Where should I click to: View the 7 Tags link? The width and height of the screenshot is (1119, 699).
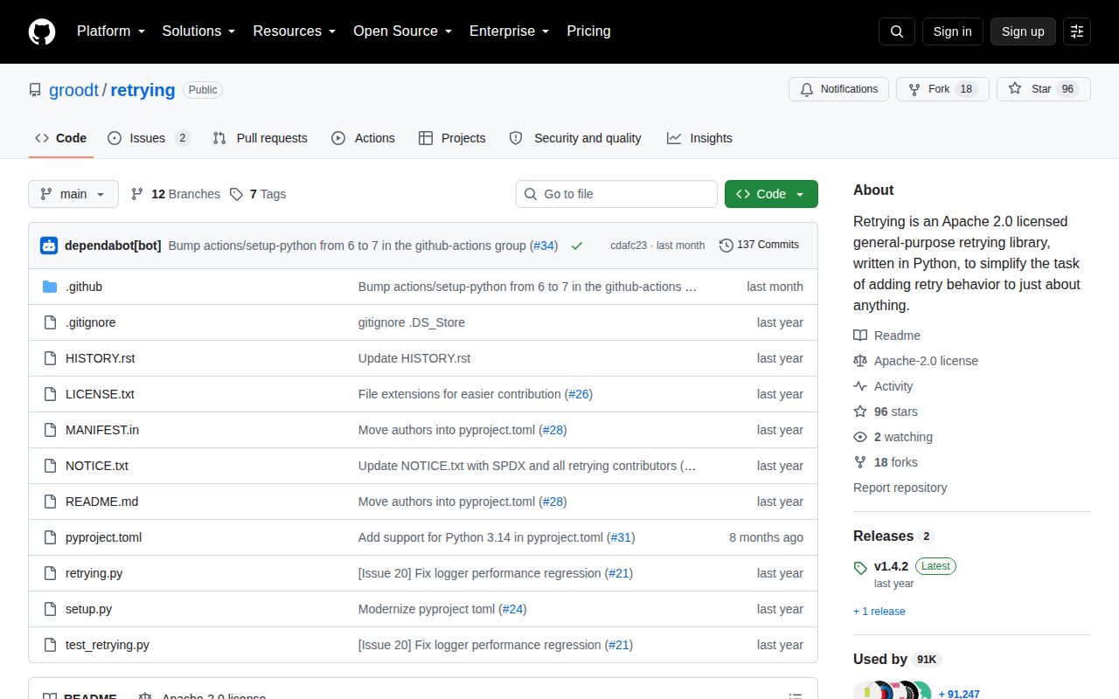click(x=258, y=194)
